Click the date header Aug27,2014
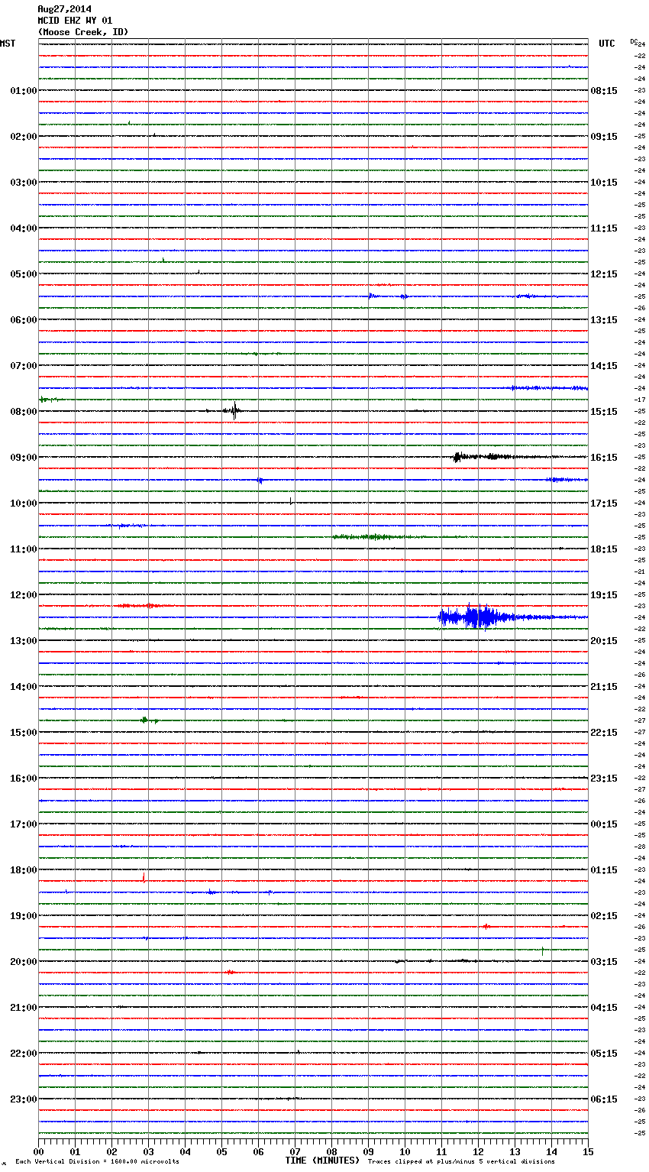This screenshot has height=1172, width=649. click(64, 9)
